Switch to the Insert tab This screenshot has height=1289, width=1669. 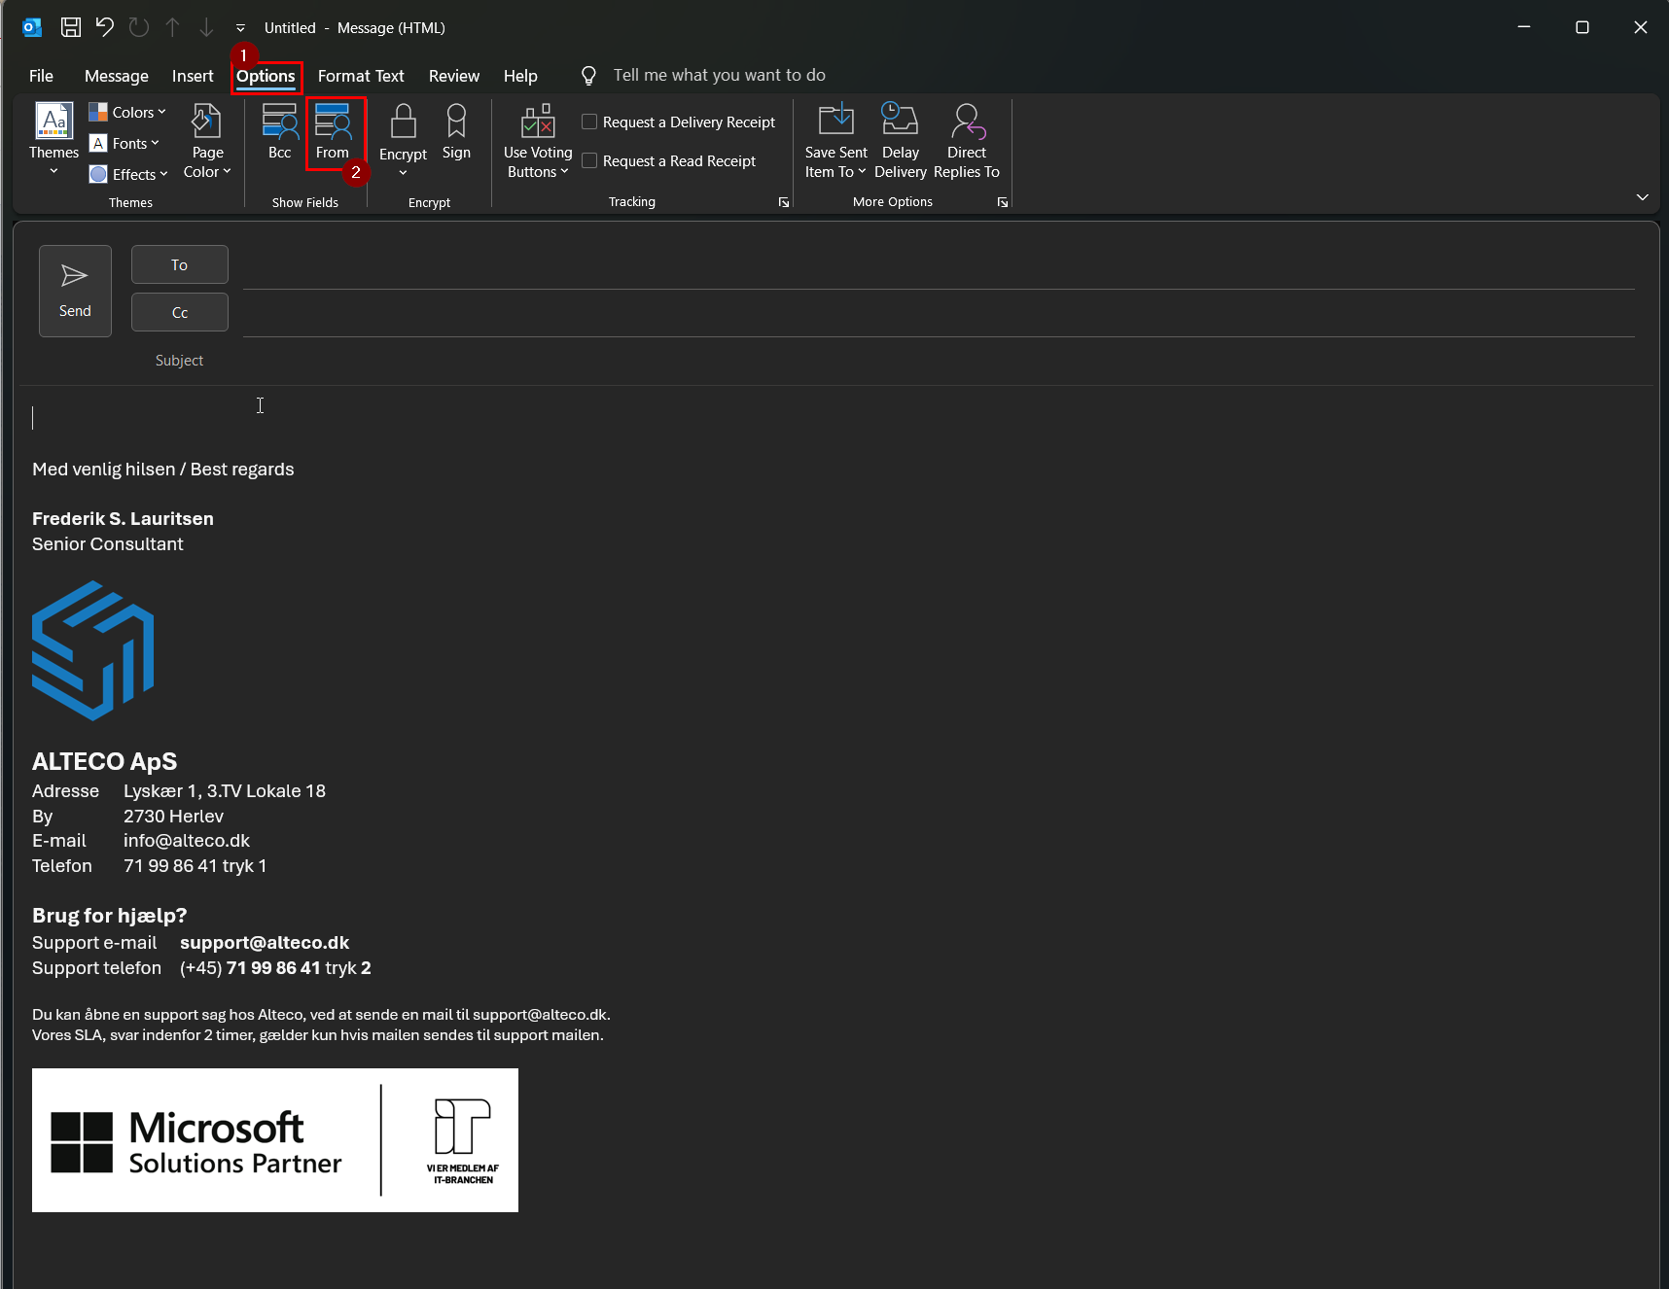[x=193, y=76]
